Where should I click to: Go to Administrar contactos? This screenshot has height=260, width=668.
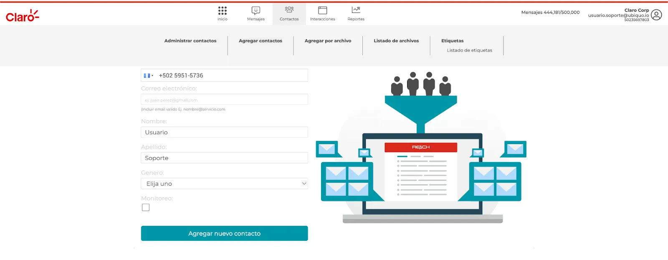click(x=190, y=41)
